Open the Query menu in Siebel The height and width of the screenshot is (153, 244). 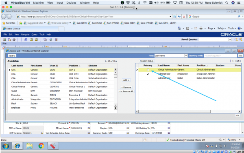coord(35,35)
